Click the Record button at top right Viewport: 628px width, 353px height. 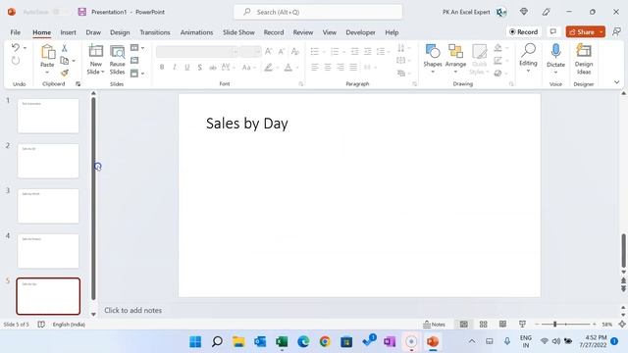tap(523, 31)
